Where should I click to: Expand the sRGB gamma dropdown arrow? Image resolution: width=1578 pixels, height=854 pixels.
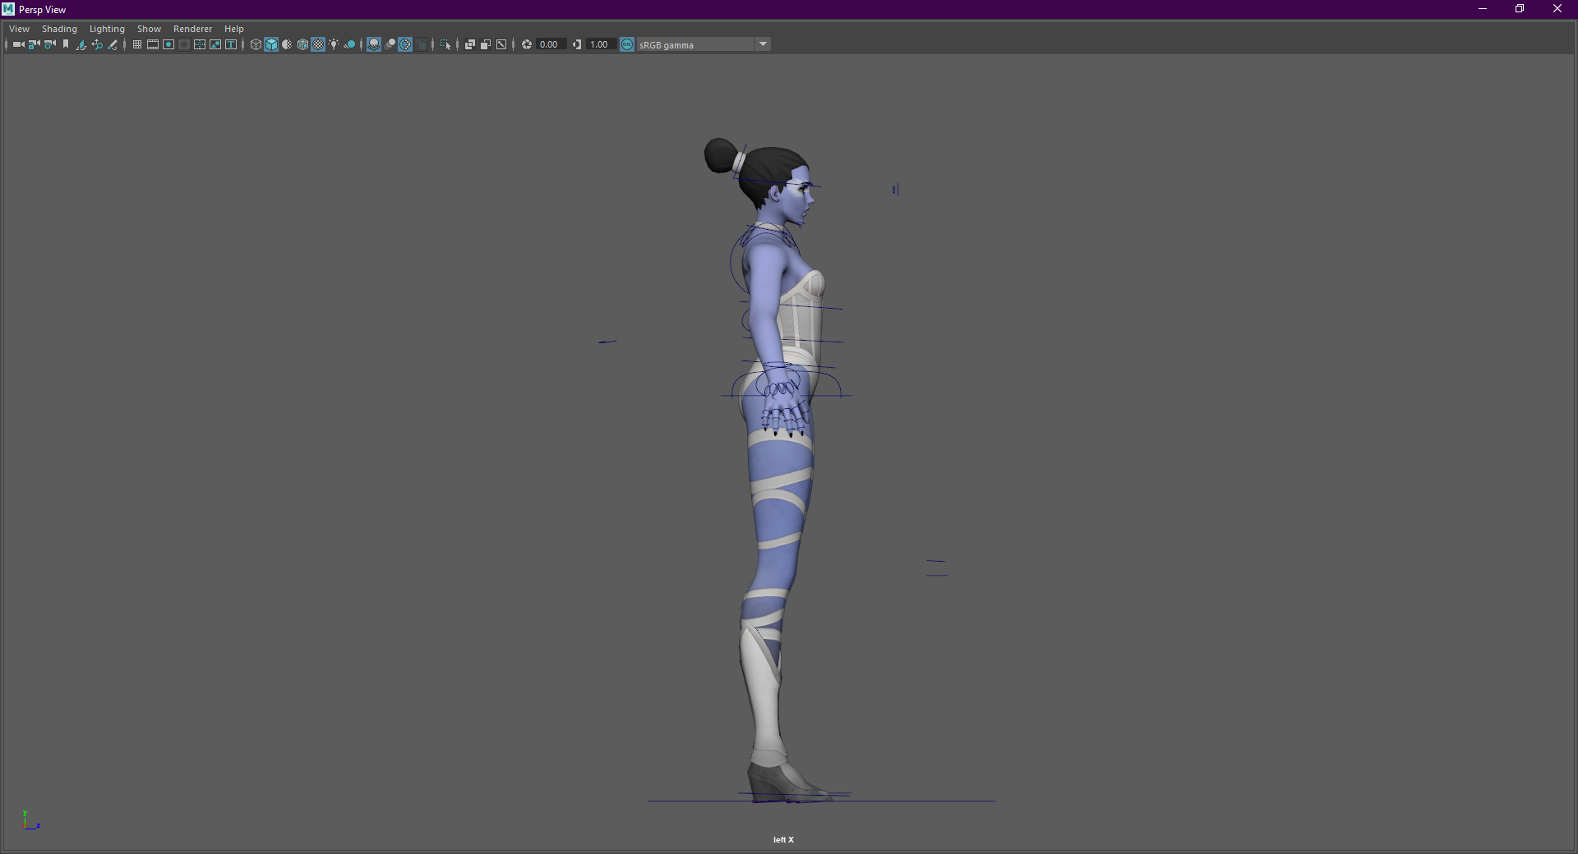coord(763,44)
